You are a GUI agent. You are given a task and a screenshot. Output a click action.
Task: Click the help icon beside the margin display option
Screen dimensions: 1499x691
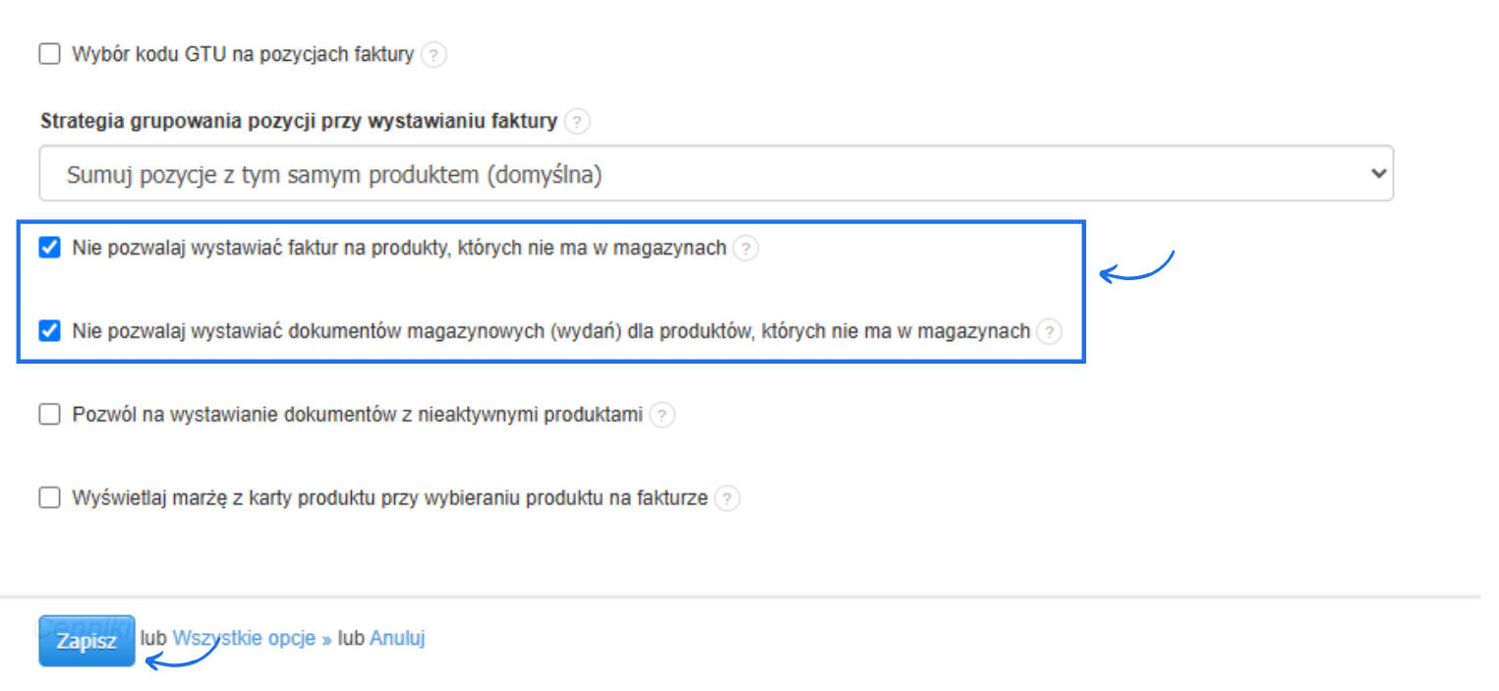tap(726, 498)
